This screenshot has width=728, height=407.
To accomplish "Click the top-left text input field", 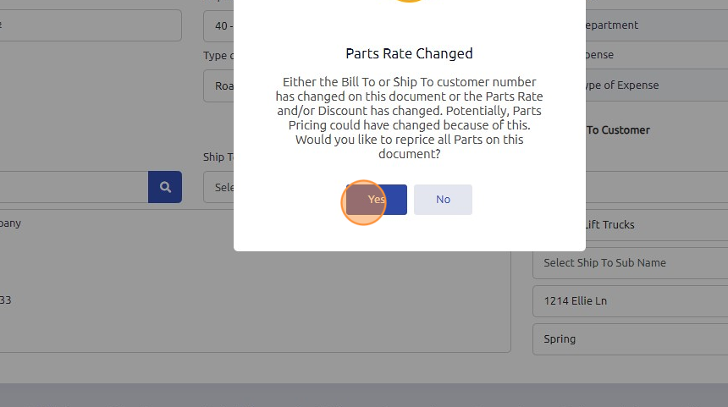I will (x=89, y=25).
